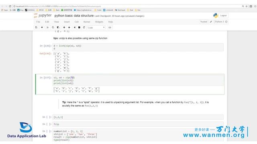Reload the page with browser refresh icon
This screenshot has width=257, height=144.
pos(10,6)
